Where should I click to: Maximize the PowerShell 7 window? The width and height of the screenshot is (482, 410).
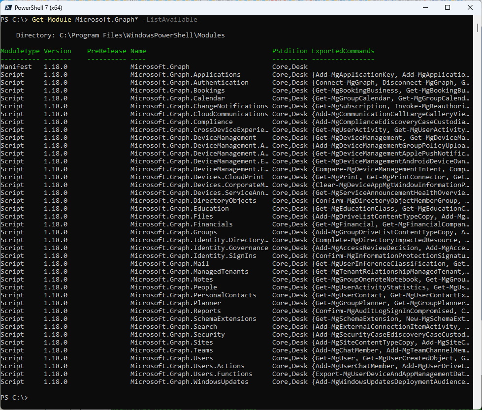pyautogui.click(x=448, y=7)
